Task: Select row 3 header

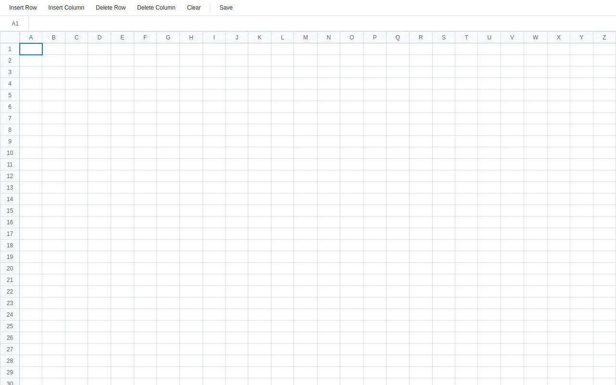Action: point(10,72)
